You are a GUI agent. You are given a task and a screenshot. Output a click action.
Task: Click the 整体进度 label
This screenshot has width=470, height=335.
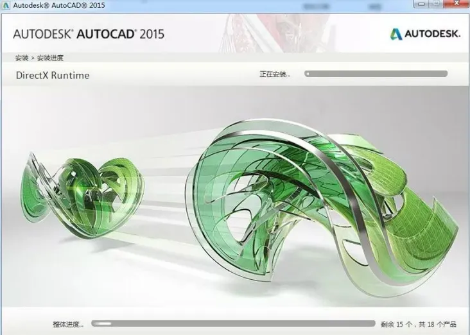(68, 324)
